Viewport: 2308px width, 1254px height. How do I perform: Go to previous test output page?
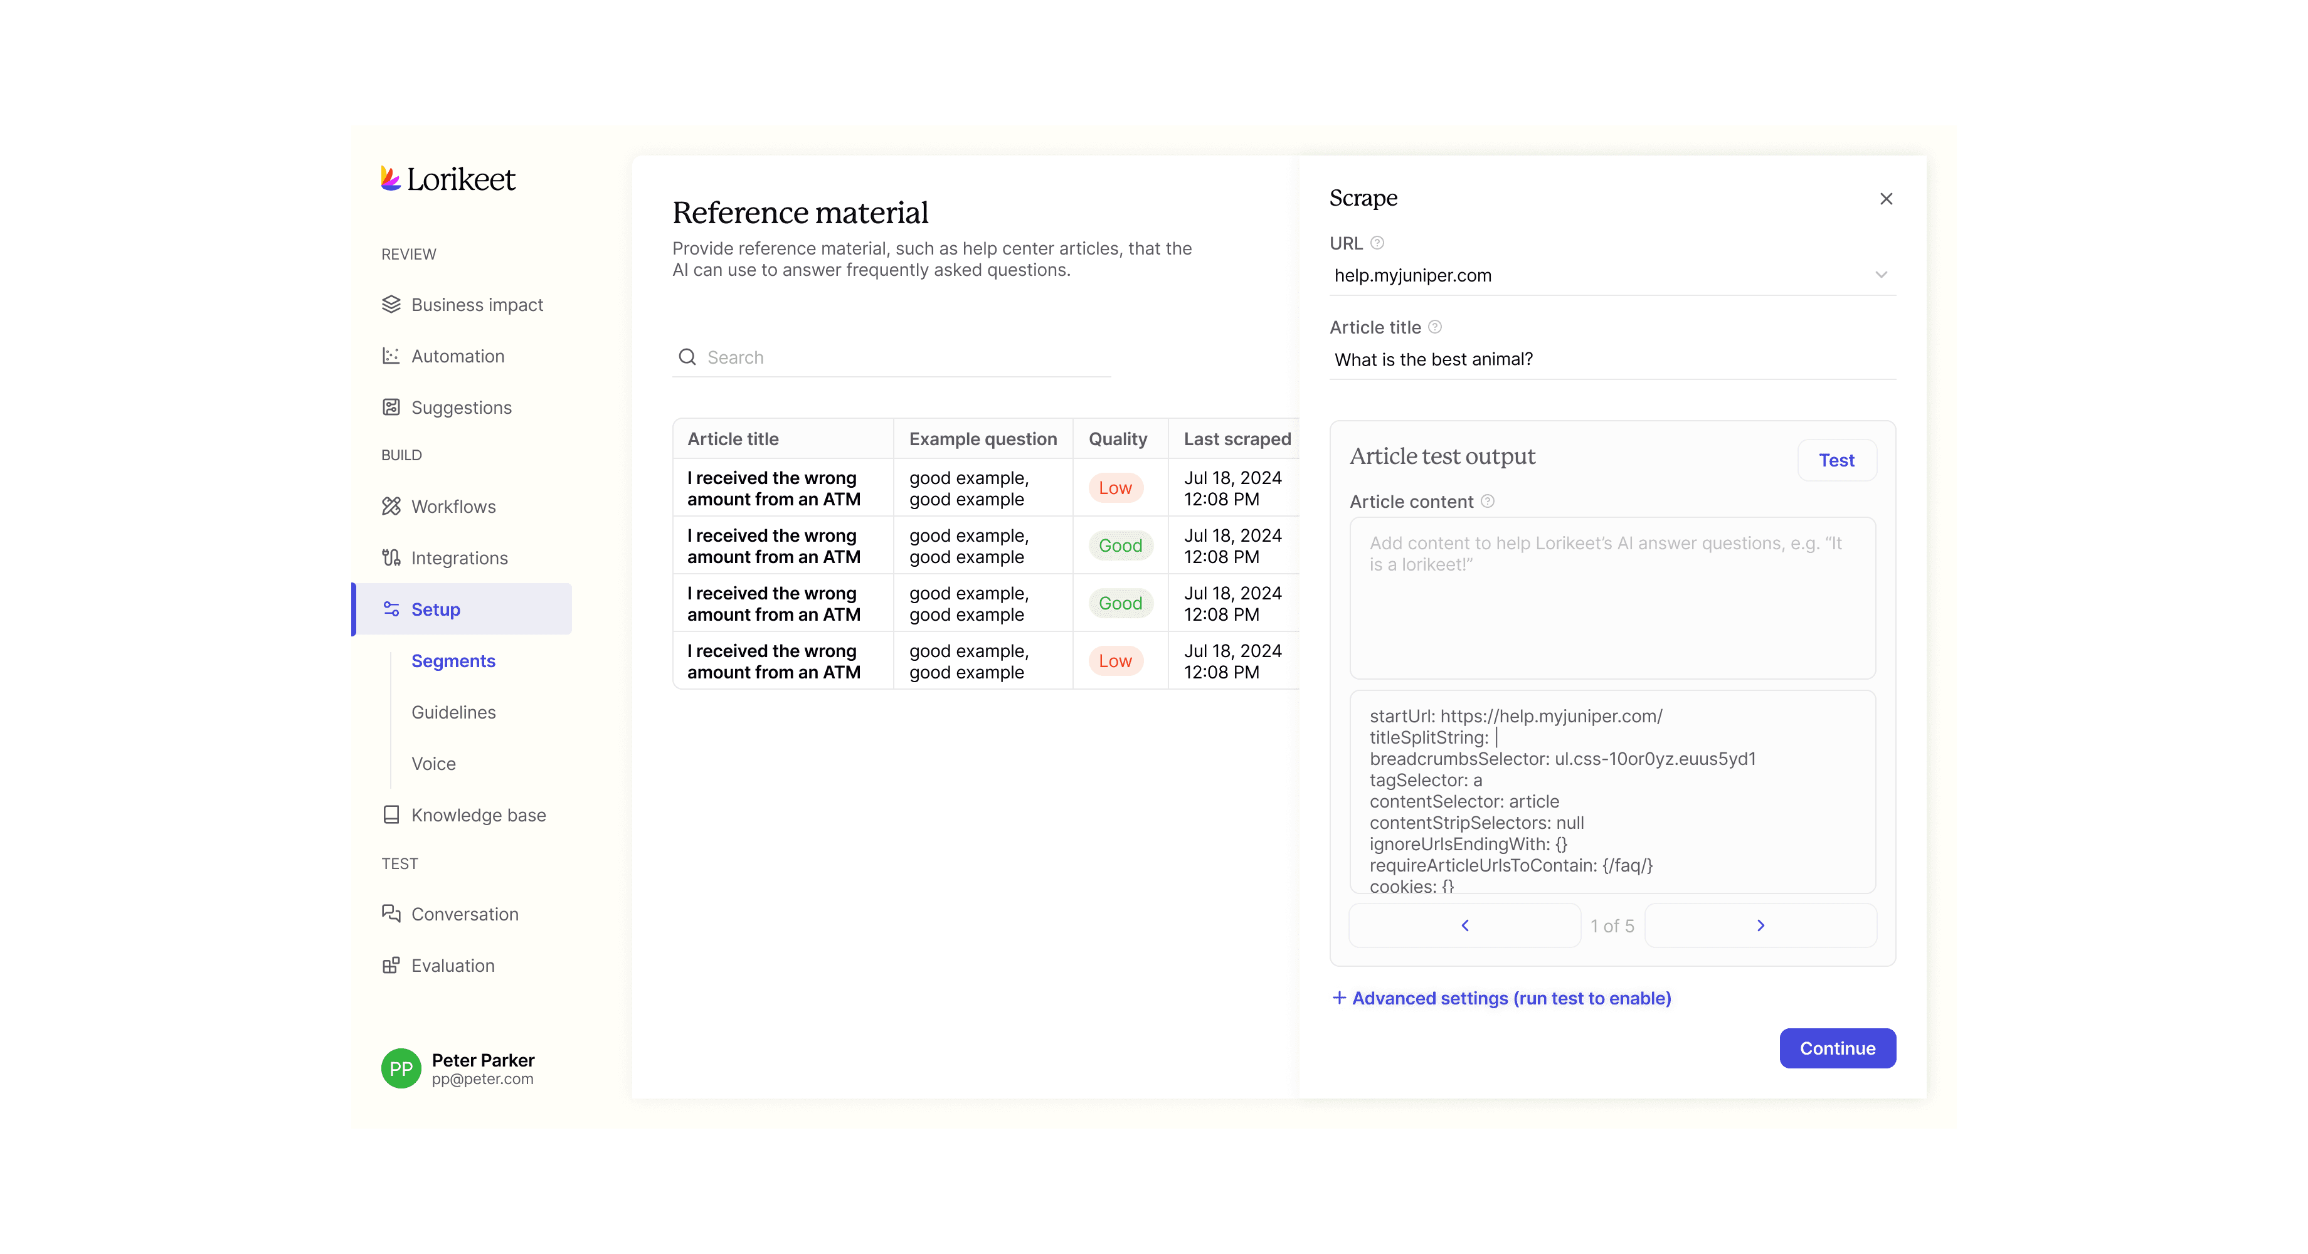tap(1465, 925)
